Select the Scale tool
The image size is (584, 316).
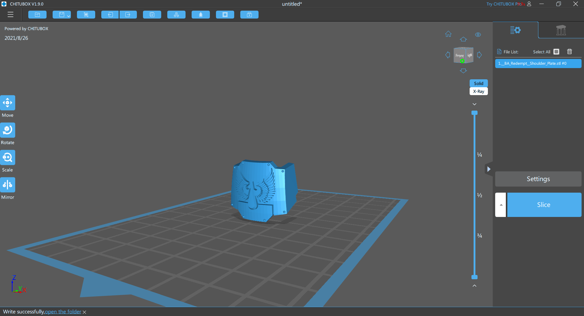[x=8, y=158]
